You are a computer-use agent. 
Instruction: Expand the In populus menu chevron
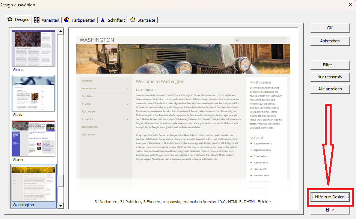(128, 119)
